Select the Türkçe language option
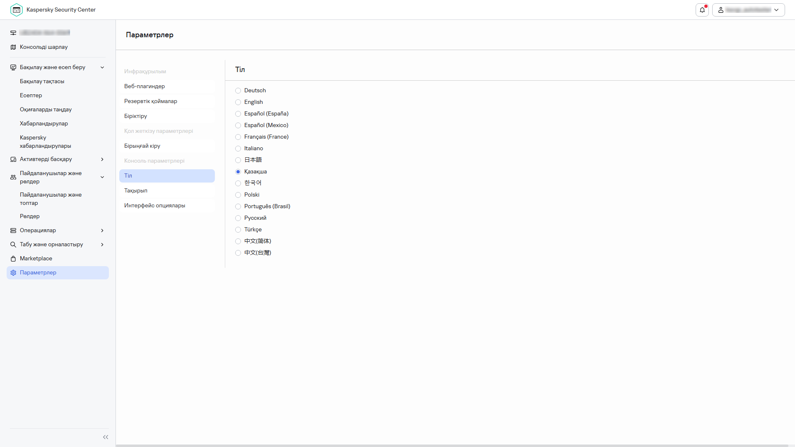The height and width of the screenshot is (447, 795). coord(238,230)
